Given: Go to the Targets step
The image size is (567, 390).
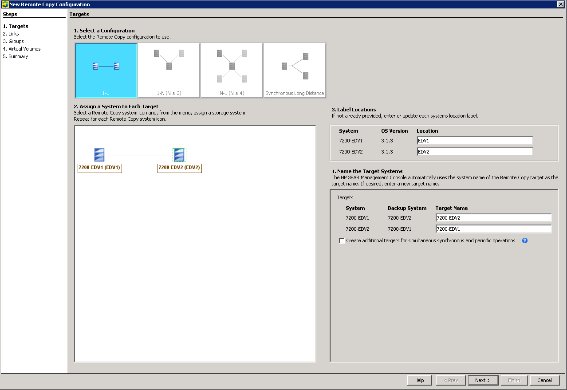Looking at the screenshot, I should [x=16, y=26].
